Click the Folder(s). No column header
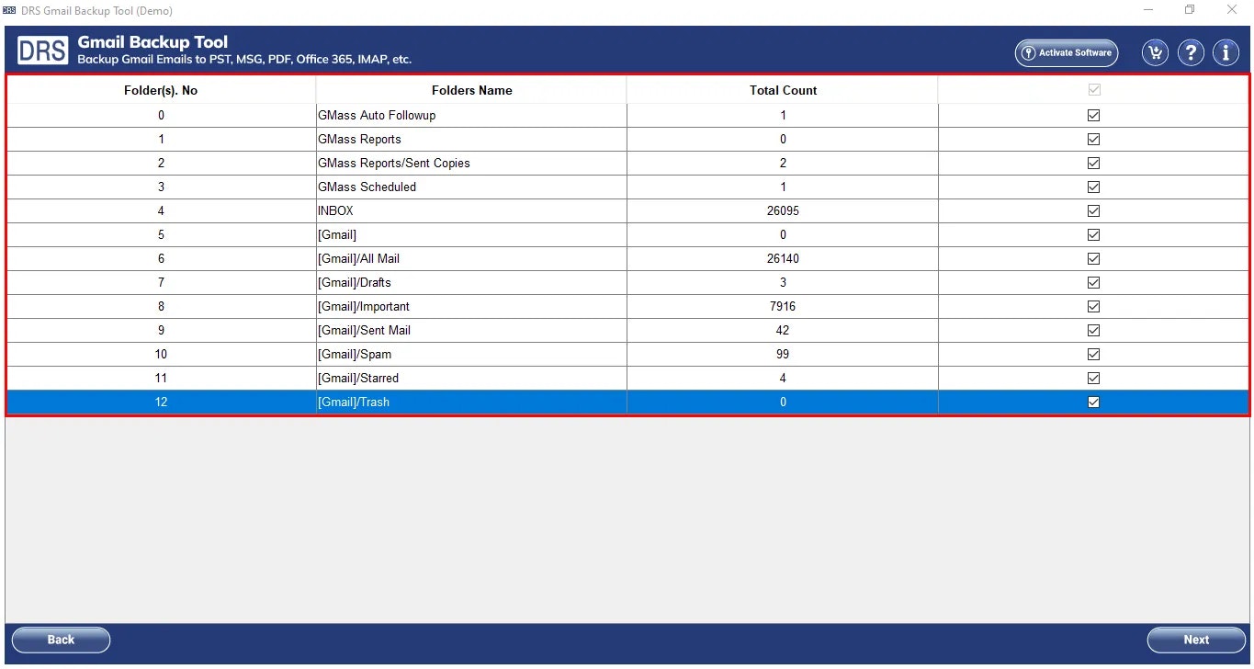 click(161, 90)
